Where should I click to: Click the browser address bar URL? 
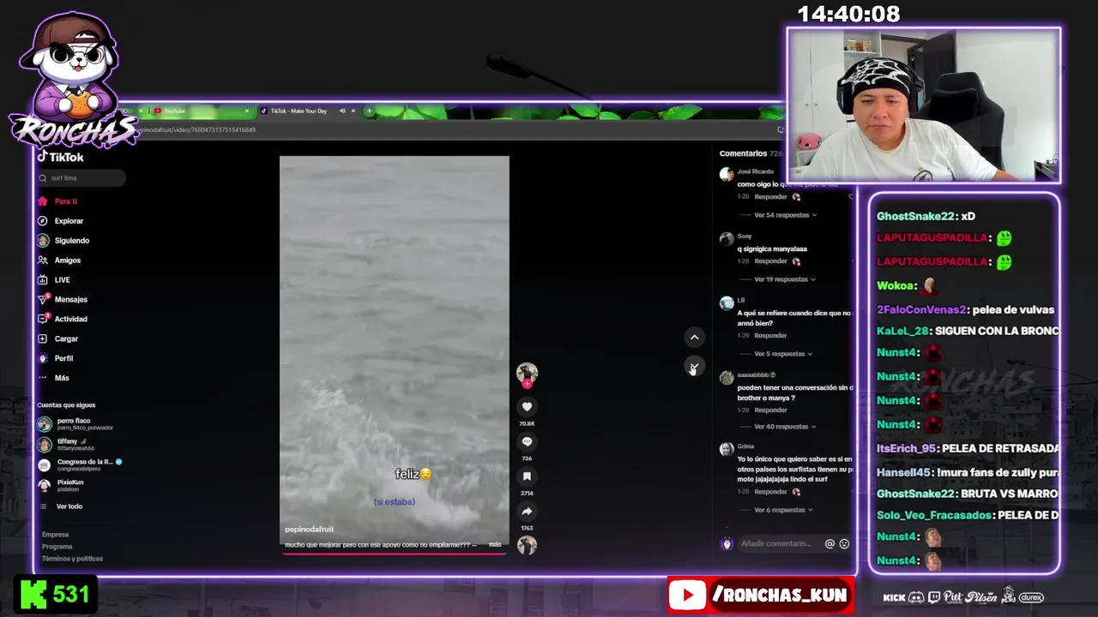pos(197,130)
